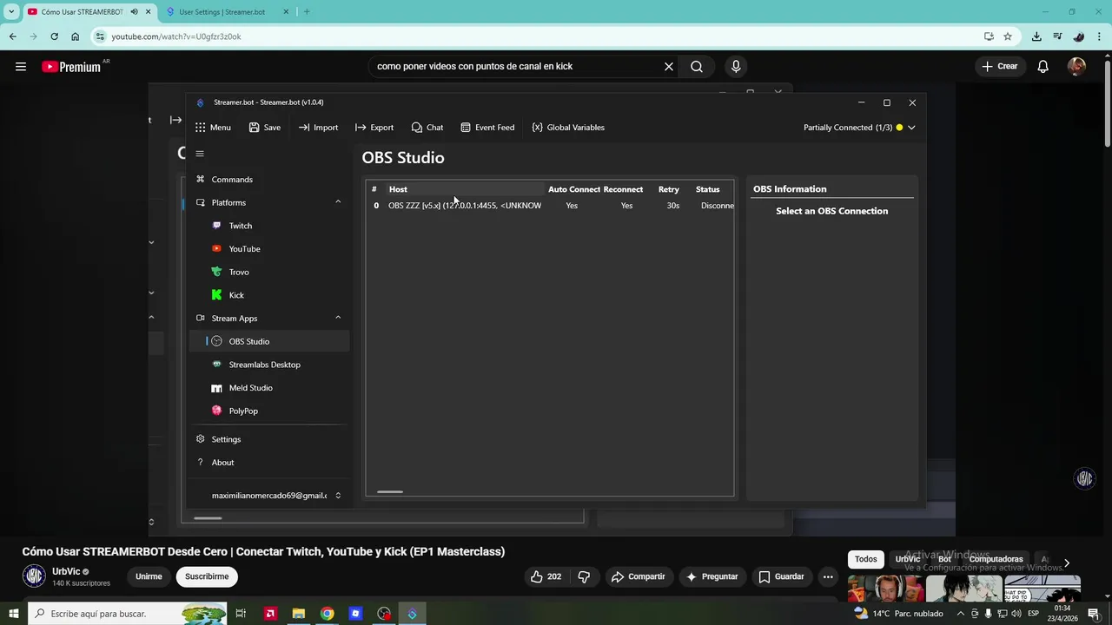1112x625 pixels.
Task: Open YouTube notifications bell
Action: click(1043, 66)
